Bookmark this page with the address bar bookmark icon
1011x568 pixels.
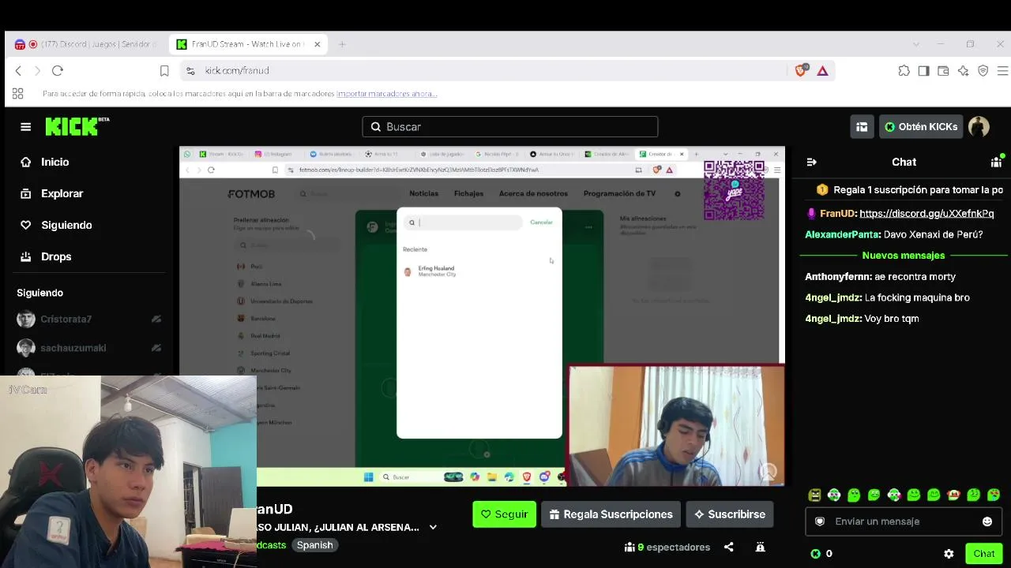(164, 71)
